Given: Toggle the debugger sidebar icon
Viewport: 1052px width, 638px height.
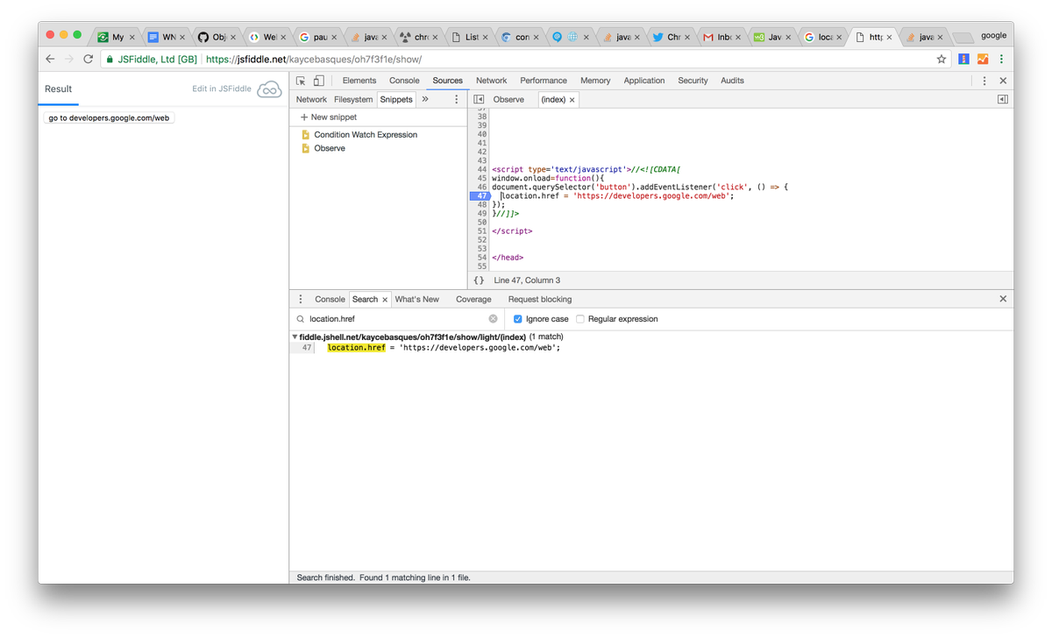Looking at the screenshot, I should tap(1002, 100).
